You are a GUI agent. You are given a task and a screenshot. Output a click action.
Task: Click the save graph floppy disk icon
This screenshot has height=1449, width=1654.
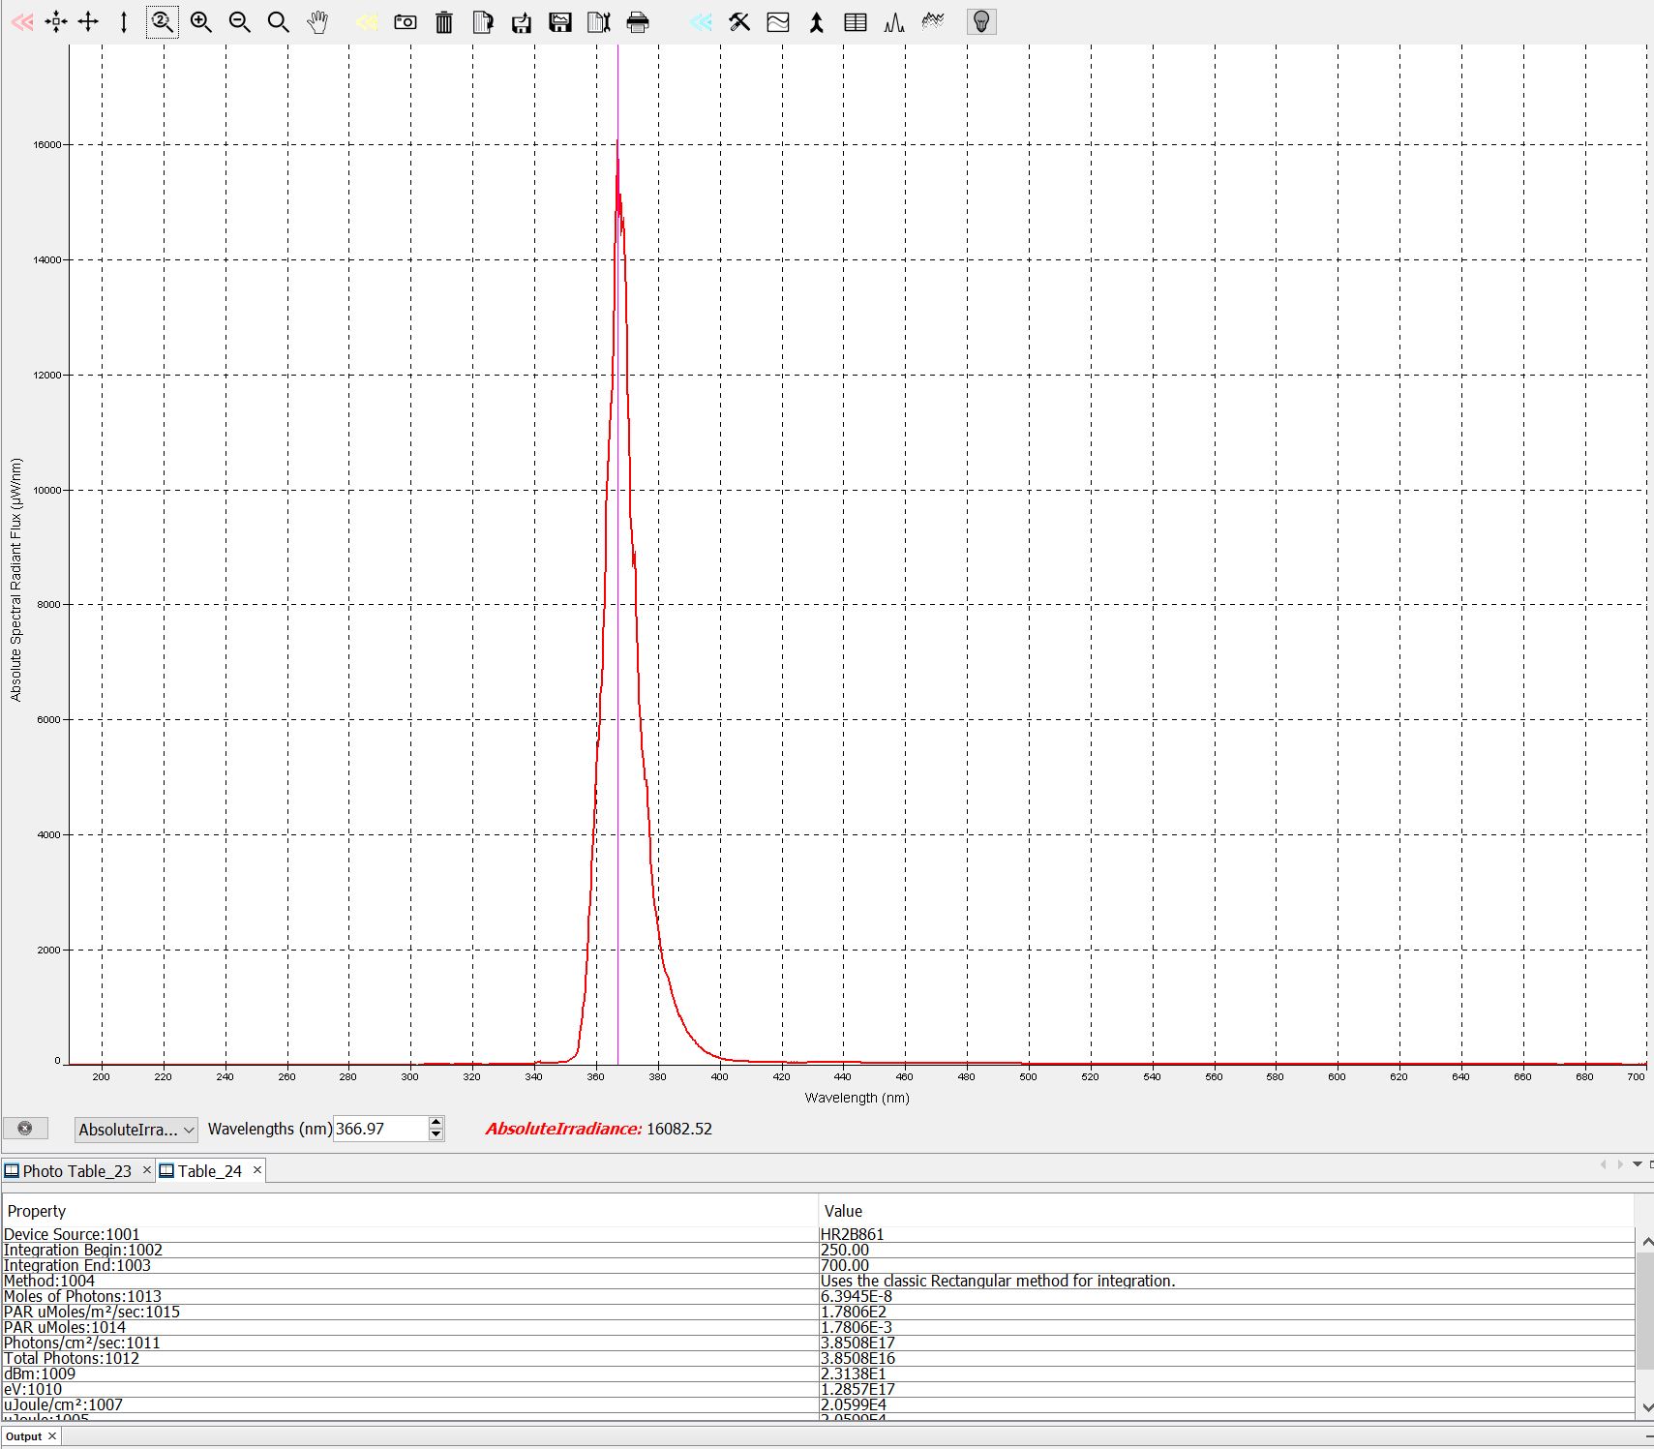pyautogui.click(x=560, y=22)
